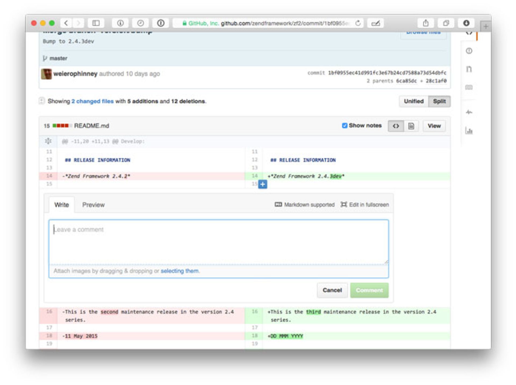The width and height of the screenshot is (516, 385).
Task: Open the Safari Downloads button
Action: pyautogui.click(x=466, y=23)
